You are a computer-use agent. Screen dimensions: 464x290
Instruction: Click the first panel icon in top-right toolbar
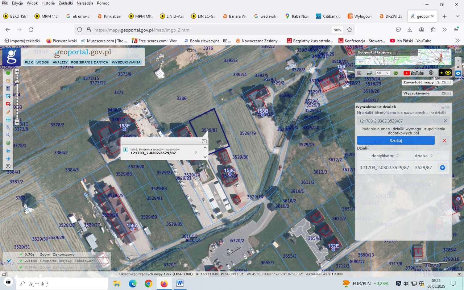tap(359, 73)
